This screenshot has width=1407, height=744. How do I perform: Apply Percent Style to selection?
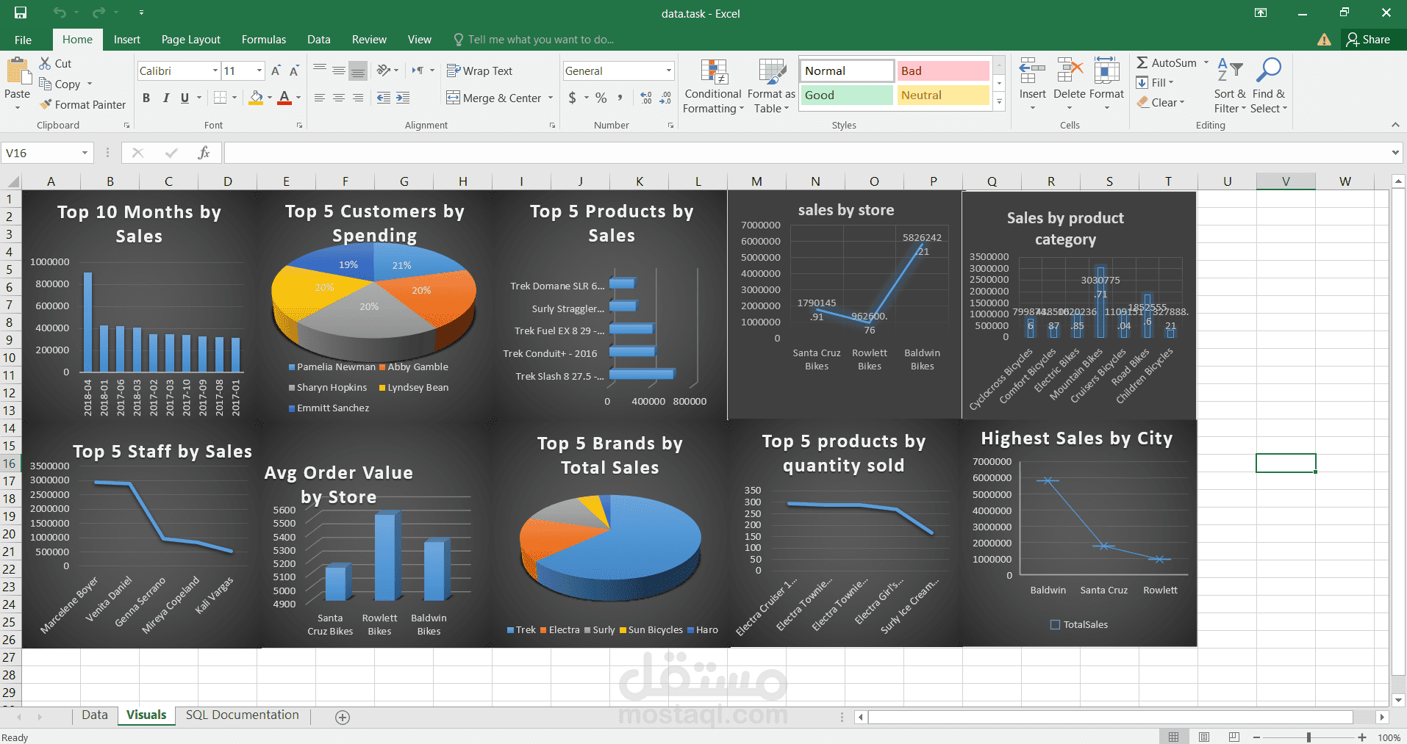coord(600,97)
